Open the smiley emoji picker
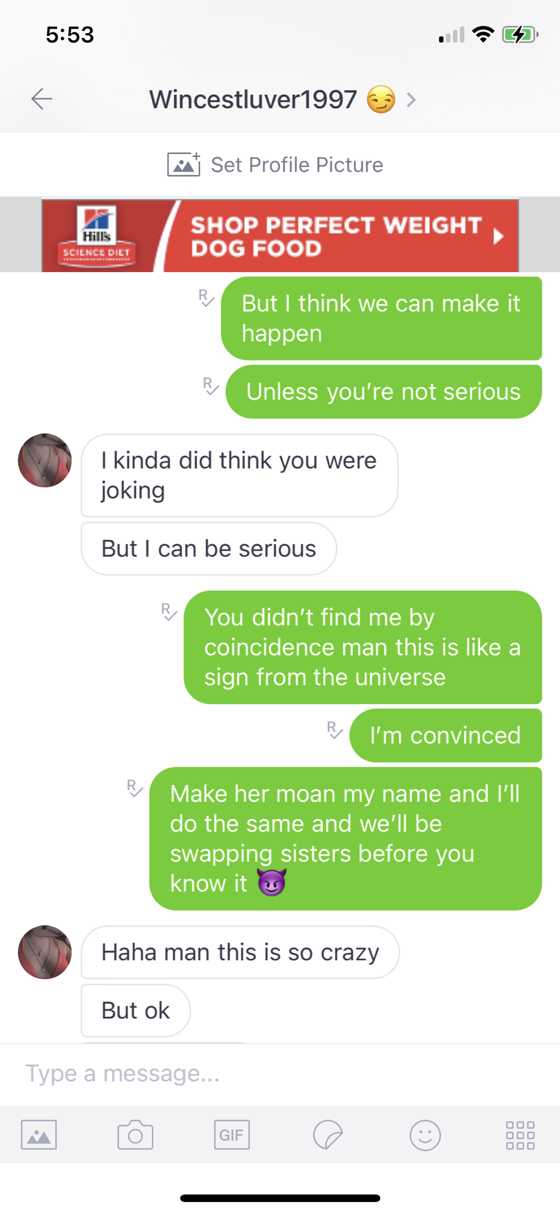 (425, 1135)
